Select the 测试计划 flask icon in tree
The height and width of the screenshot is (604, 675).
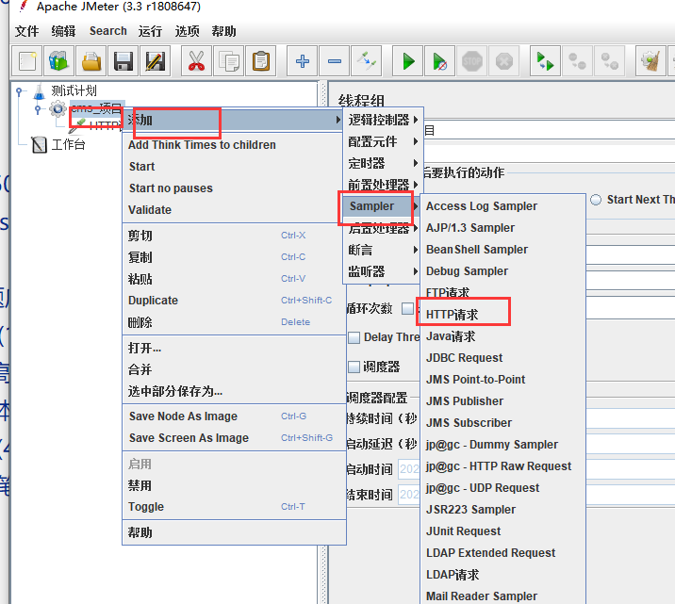coord(40,90)
